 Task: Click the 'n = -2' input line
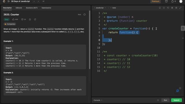9,82
